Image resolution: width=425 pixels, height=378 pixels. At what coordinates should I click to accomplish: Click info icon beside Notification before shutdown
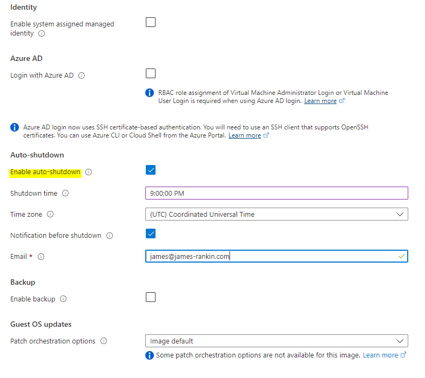(x=110, y=236)
